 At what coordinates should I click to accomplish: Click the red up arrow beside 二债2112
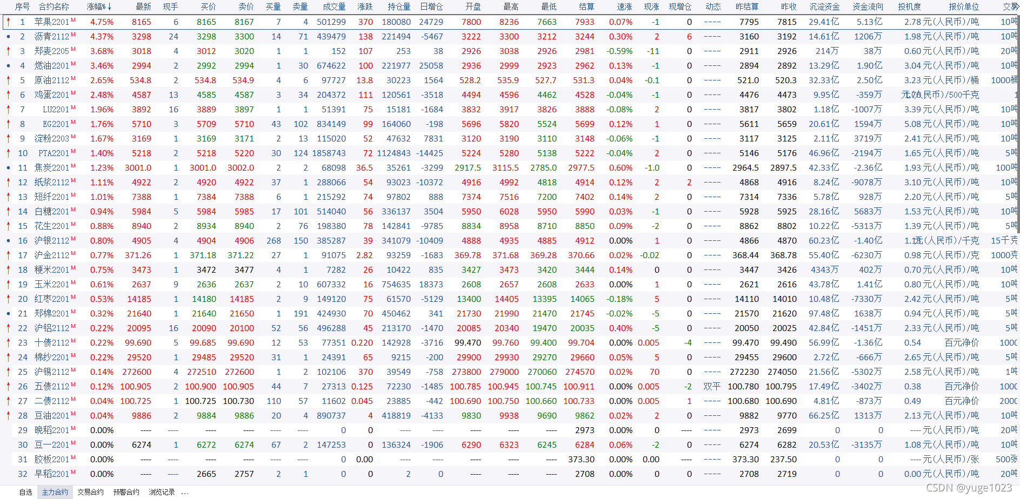pos(8,401)
